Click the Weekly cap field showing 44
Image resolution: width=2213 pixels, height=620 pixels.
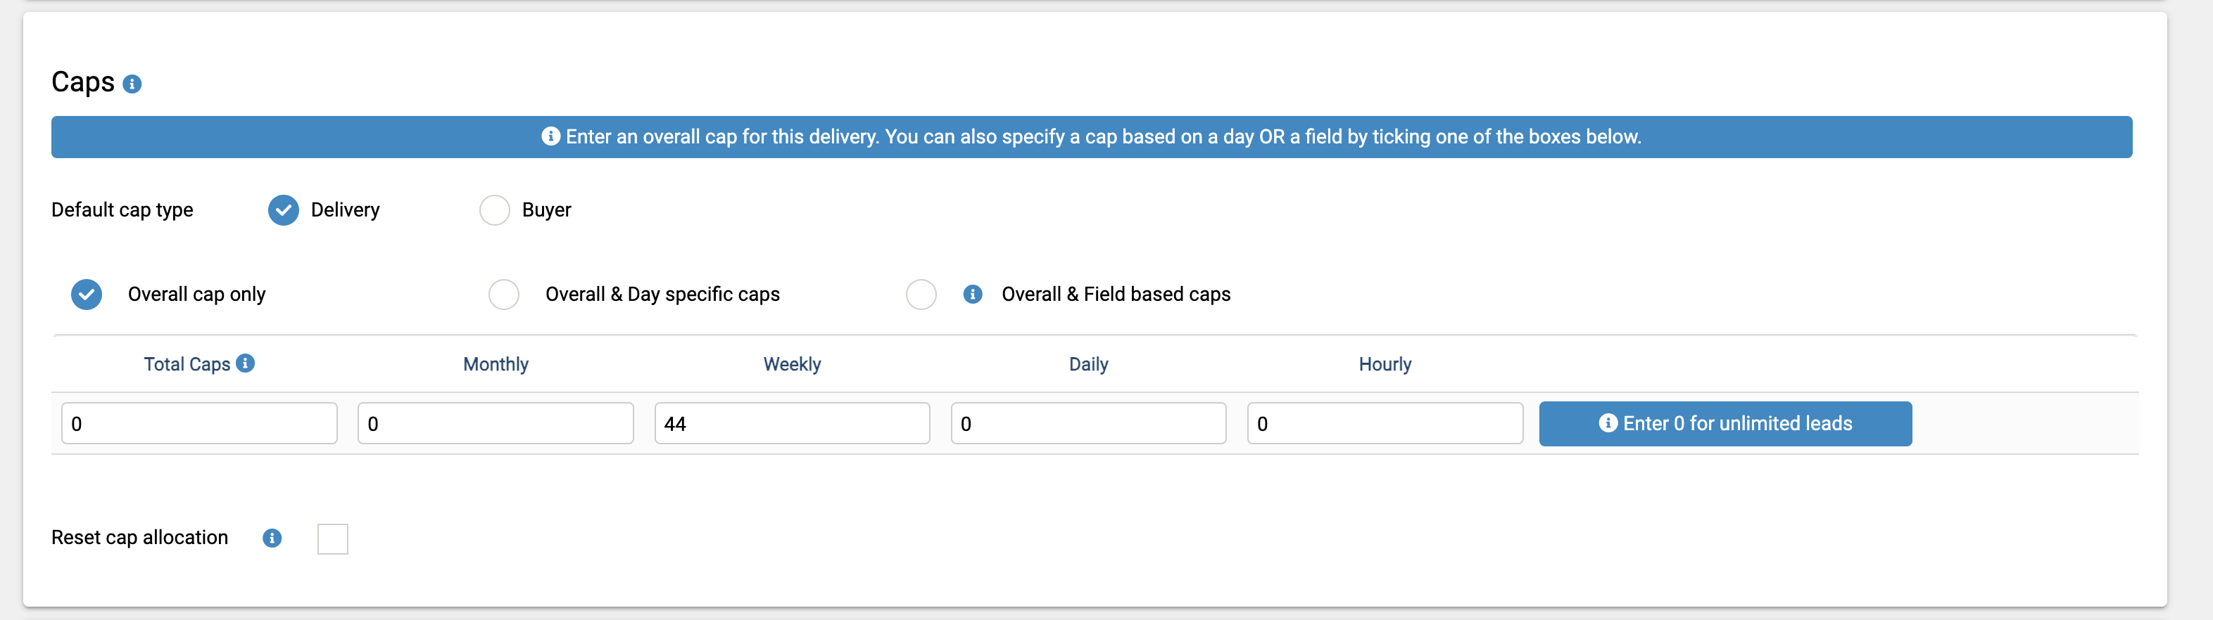[792, 424]
